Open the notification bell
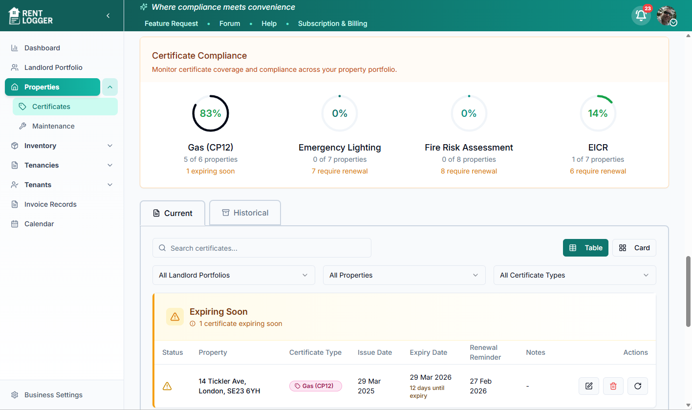This screenshot has width=692, height=410. (x=641, y=16)
